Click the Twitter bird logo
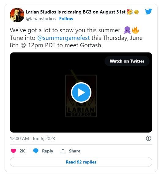Screen dimensions: 163x177 click(x=148, y=12)
